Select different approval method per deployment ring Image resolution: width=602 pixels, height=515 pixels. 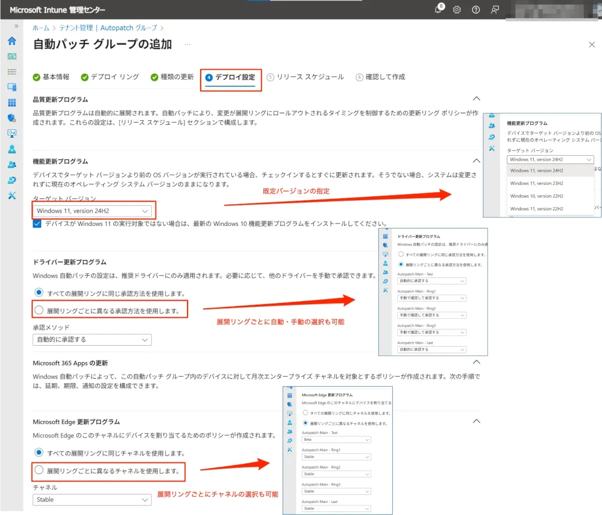pos(39,311)
